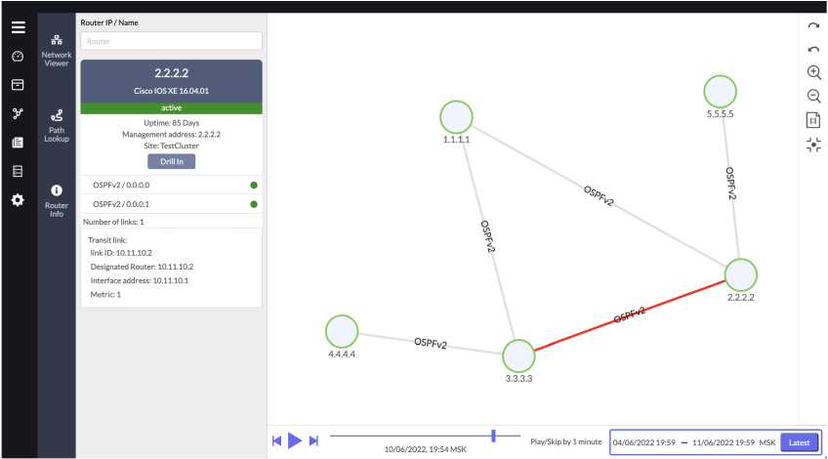This screenshot has height=459, width=828.
Task: Skip forward one step in timeline
Action: [313, 440]
